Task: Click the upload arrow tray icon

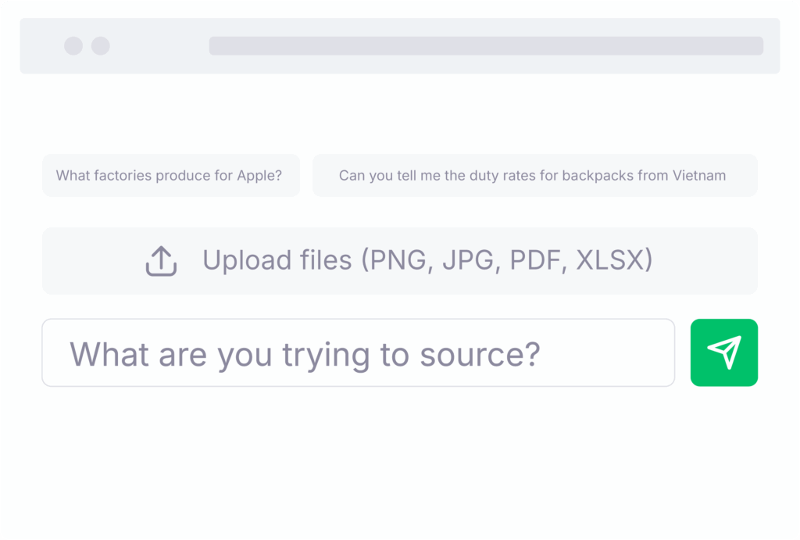Action: 161,261
